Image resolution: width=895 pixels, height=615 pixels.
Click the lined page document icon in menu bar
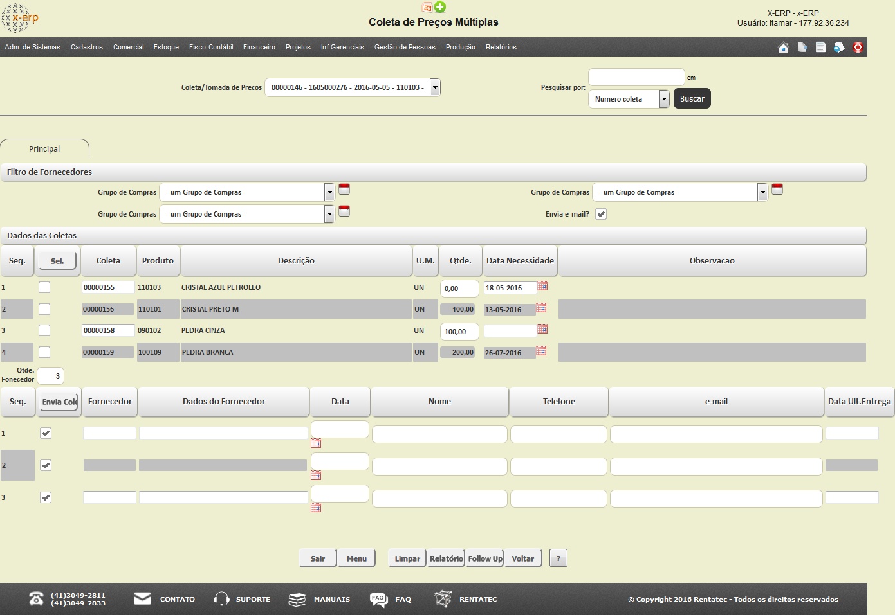(820, 47)
